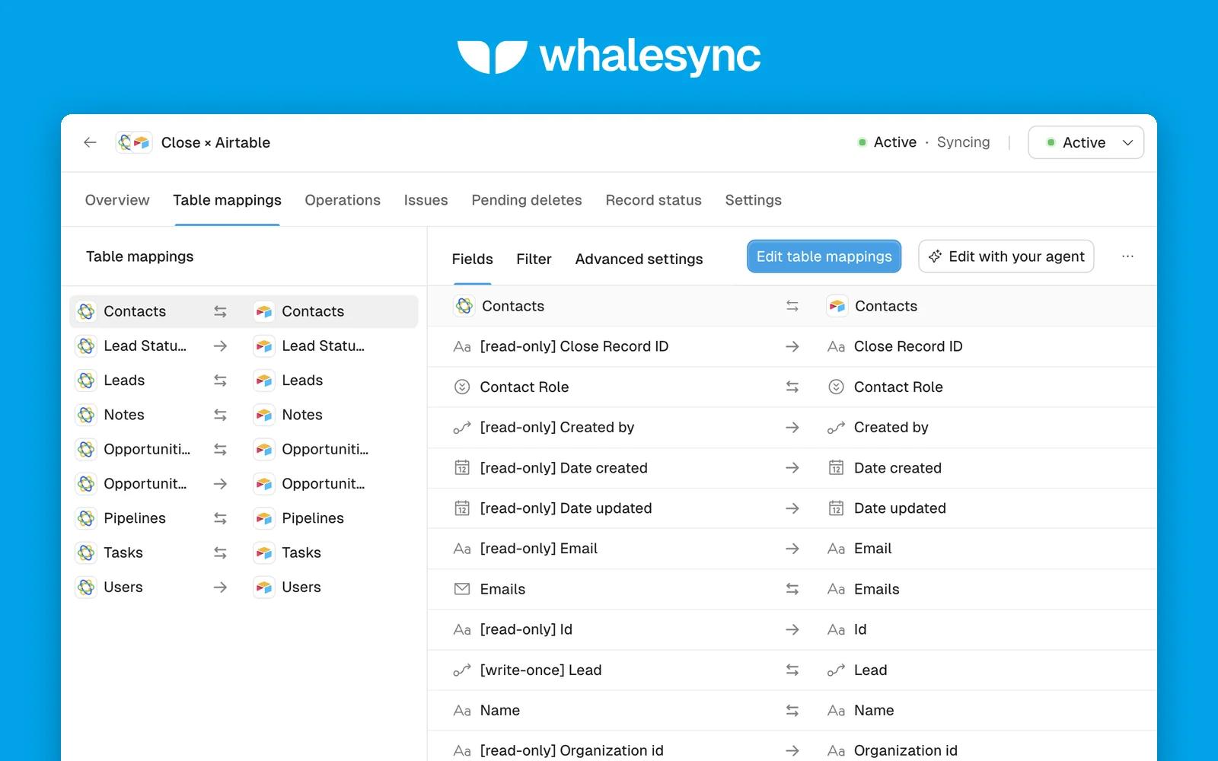The width and height of the screenshot is (1218, 761).
Task: Click the sync icon for Contact Role field
Action: point(792,387)
